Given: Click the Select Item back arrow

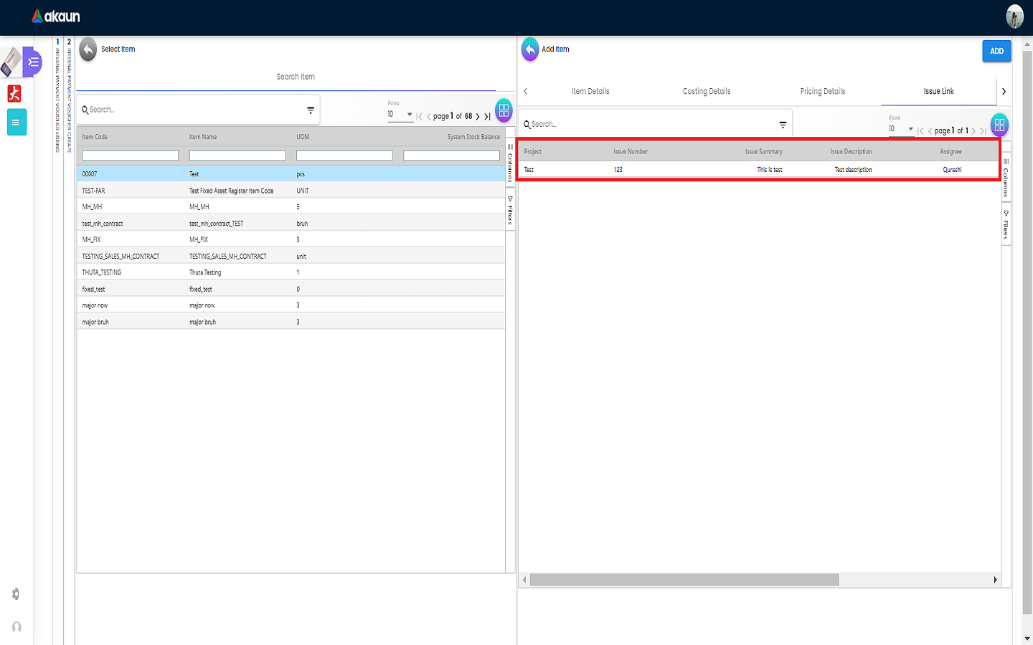Looking at the screenshot, I should (88, 49).
